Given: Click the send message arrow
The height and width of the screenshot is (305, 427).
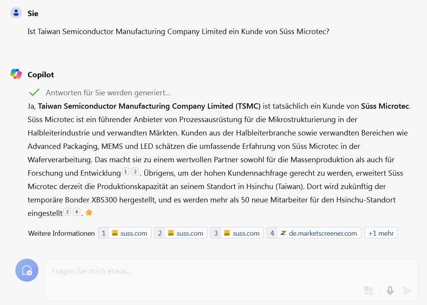Looking at the screenshot, I should tap(407, 290).
